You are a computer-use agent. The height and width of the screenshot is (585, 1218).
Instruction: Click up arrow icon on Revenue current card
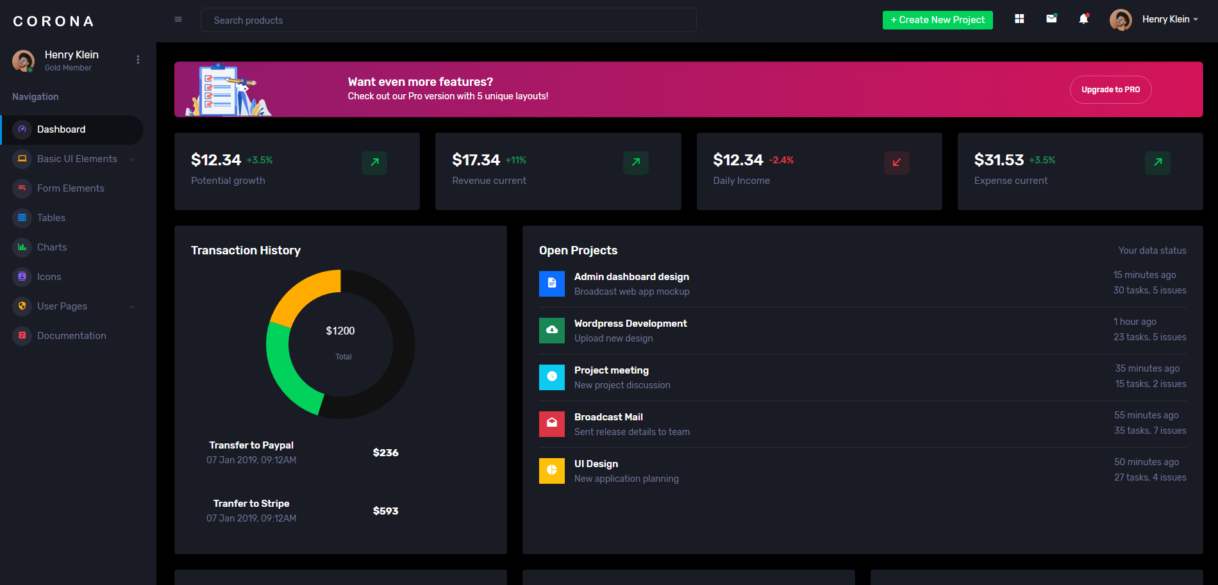[x=636, y=163]
